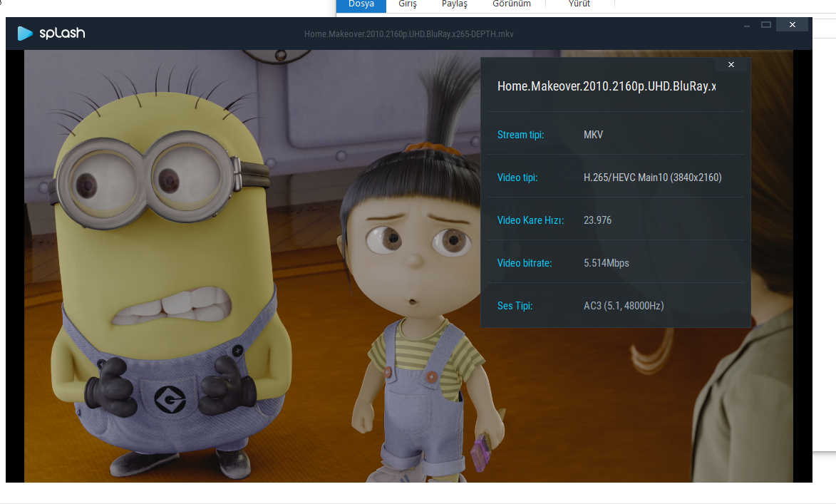Image resolution: width=836 pixels, height=504 pixels.
Task: Open the Görünüm tab in File Explorer
Action: click(512, 4)
